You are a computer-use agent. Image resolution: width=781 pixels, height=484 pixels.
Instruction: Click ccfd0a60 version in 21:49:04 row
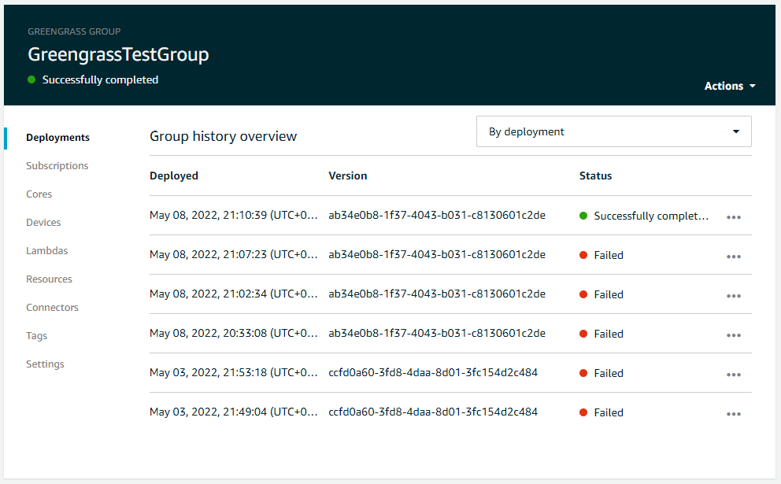(433, 412)
